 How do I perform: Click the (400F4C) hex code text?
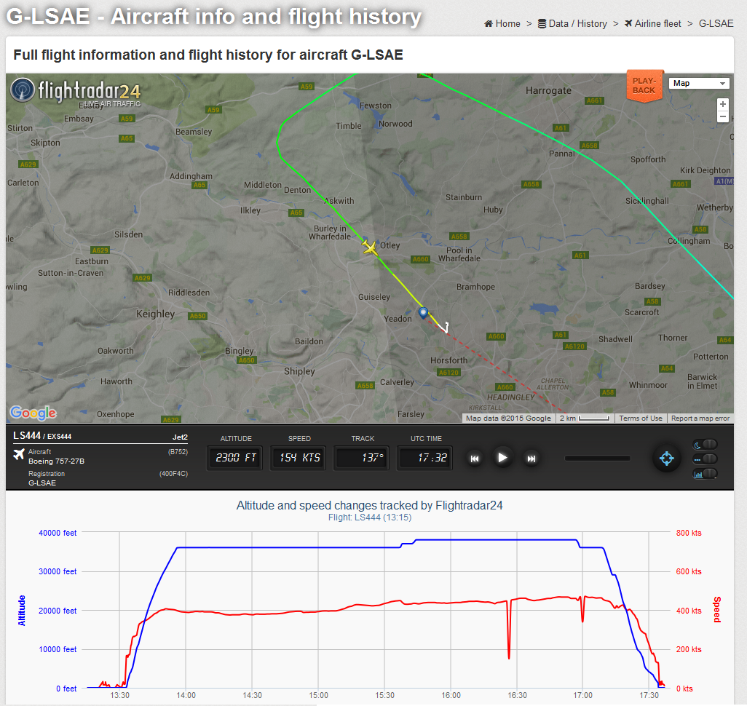tap(173, 474)
